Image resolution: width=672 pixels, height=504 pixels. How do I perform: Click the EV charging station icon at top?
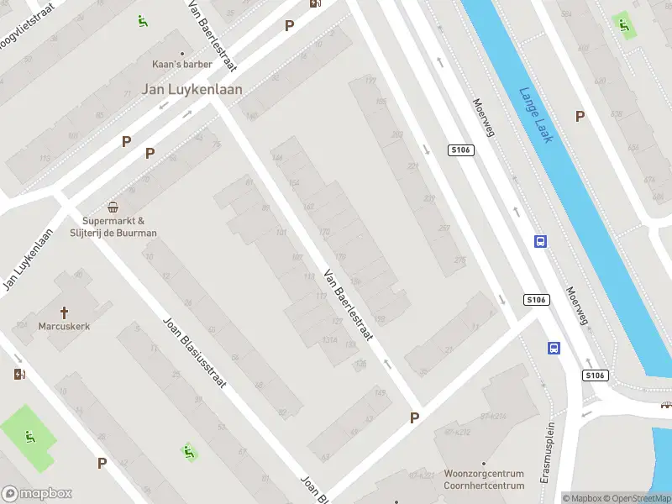(x=316, y=3)
